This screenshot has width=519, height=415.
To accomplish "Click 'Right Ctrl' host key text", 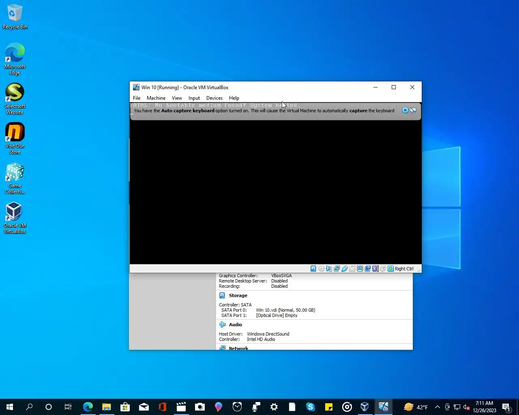I will [404, 269].
